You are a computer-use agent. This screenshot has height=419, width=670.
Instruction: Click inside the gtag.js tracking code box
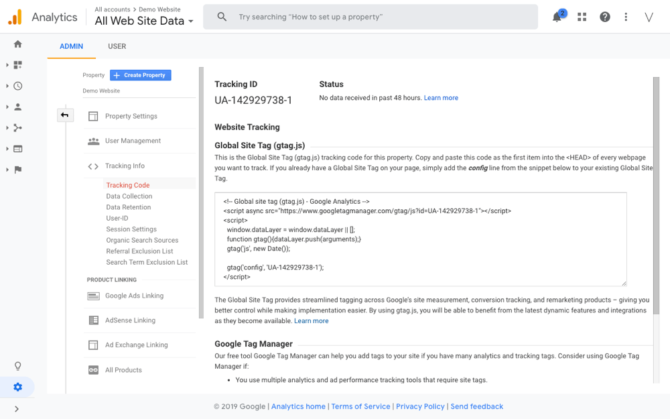click(x=421, y=239)
